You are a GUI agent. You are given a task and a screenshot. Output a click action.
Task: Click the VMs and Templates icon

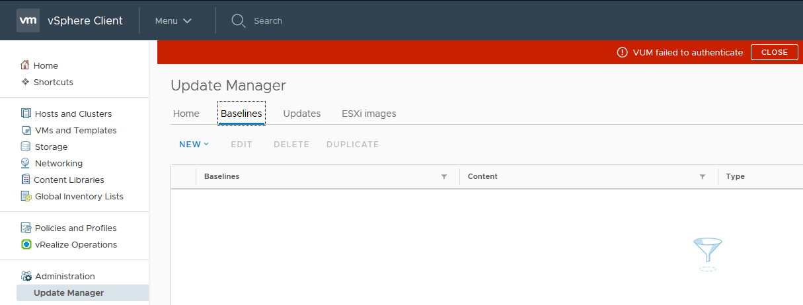pos(26,130)
